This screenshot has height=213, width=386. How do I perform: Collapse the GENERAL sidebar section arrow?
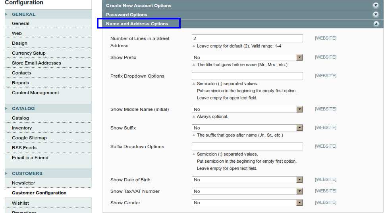click(x=6, y=14)
